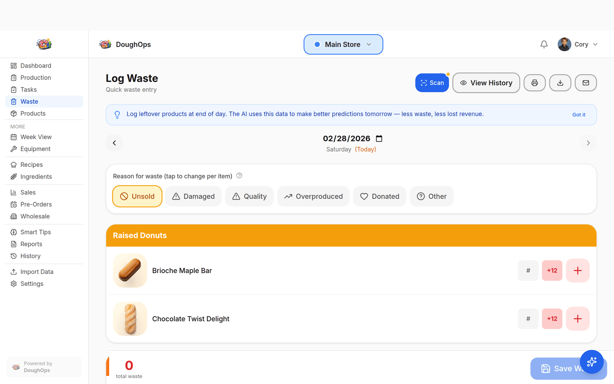Click the next day chevron arrow
Viewport: 614px width, 384px height.
click(x=588, y=143)
